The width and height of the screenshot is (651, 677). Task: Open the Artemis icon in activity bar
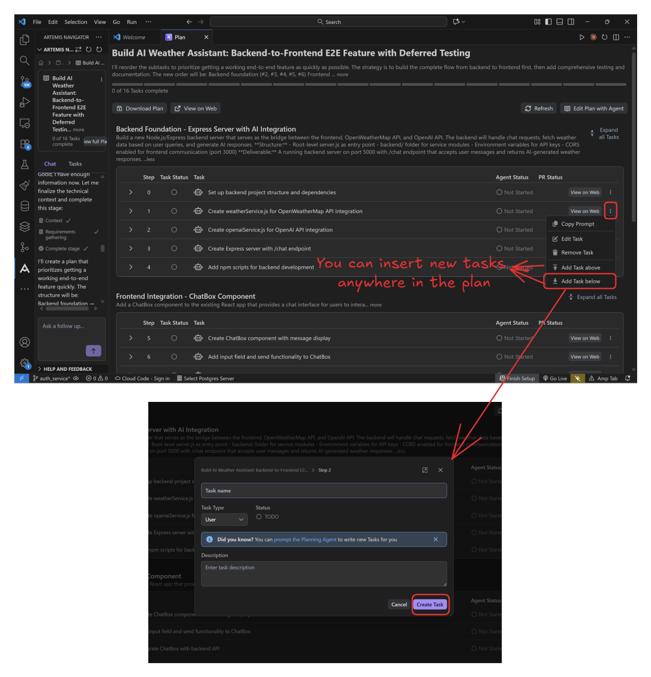tap(25, 268)
